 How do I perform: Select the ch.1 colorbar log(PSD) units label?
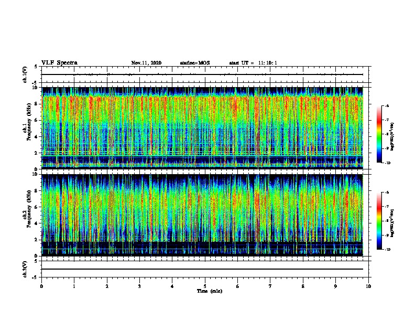392,136
